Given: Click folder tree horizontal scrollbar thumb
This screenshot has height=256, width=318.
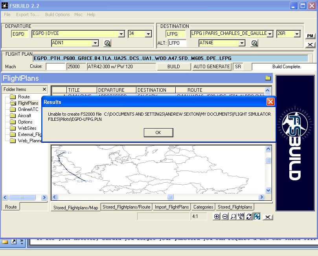Looking at the screenshot, I should tap(22, 197).
